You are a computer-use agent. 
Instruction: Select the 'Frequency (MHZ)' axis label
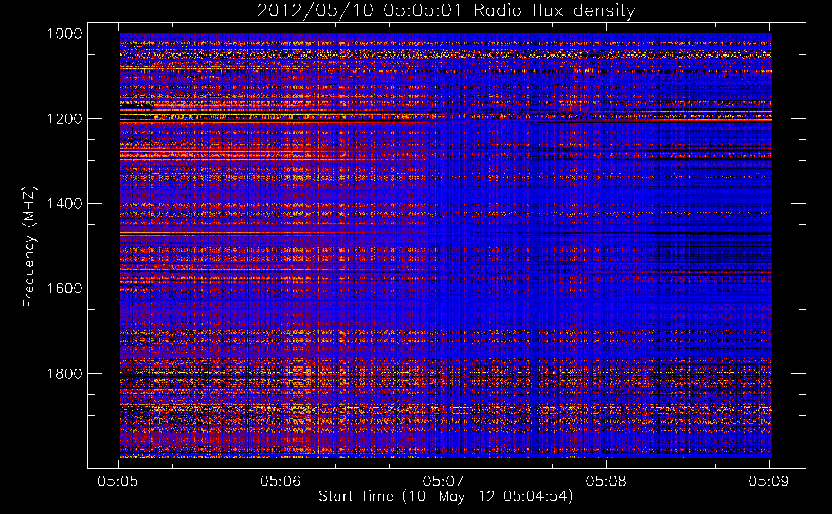pos(30,247)
